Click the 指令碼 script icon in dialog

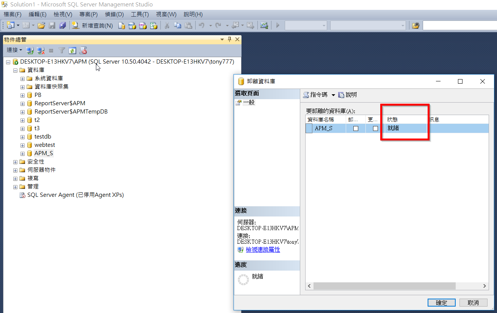(x=306, y=95)
